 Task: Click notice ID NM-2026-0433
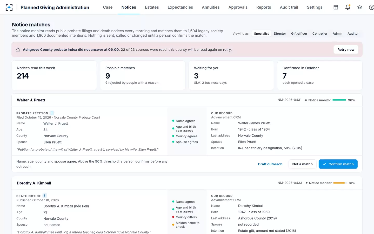tap(290, 183)
